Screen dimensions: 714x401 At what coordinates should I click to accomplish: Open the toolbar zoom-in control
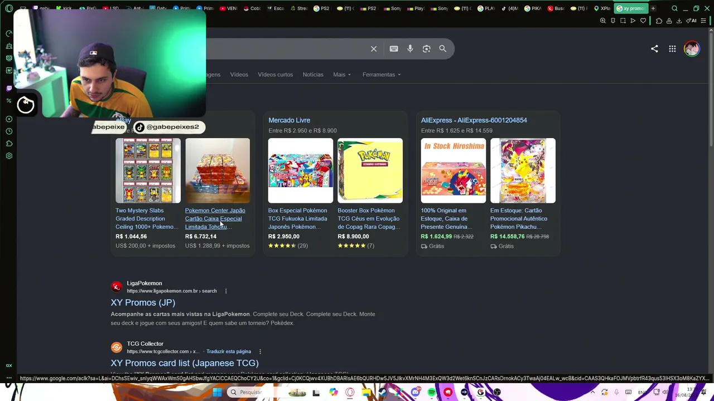[x=602, y=21]
